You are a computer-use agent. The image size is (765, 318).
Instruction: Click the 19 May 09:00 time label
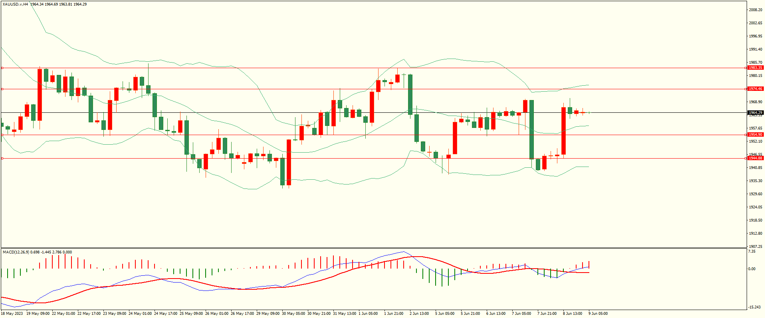pos(38,314)
